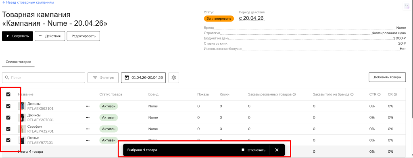The image size is (413, 158).
Task: Click the icon in top-right corner
Action: (407, 6)
